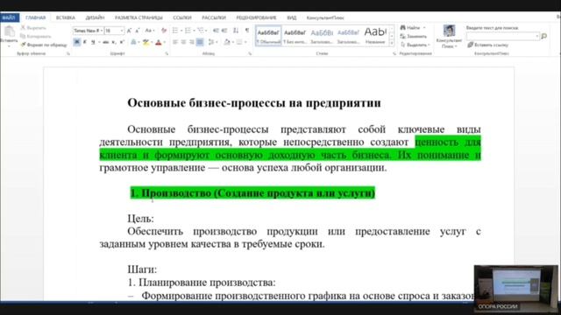Screen dimensions: 561x315
Task: Apply the red font color
Action: click(x=159, y=42)
